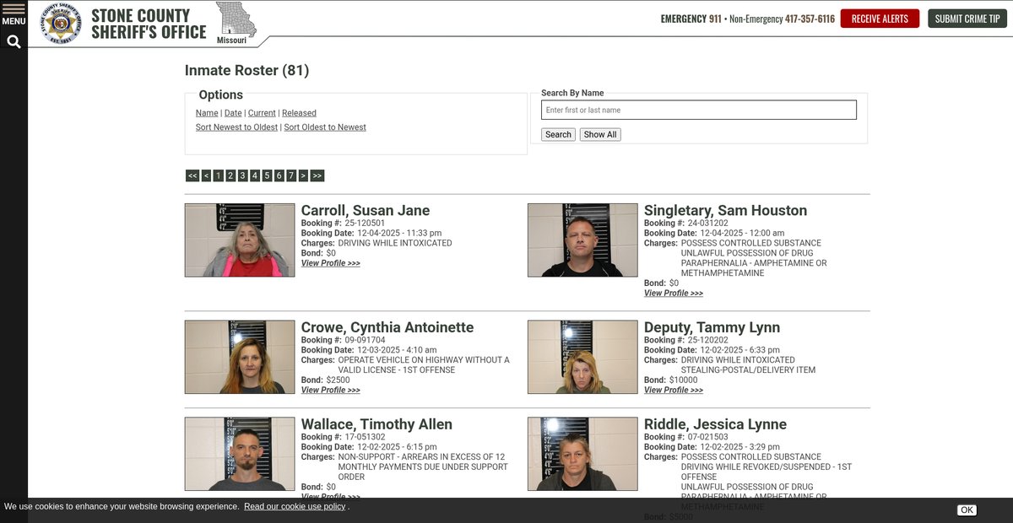View Profile for Crowe, Cynthia Antoinette

click(x=331, y=391)
